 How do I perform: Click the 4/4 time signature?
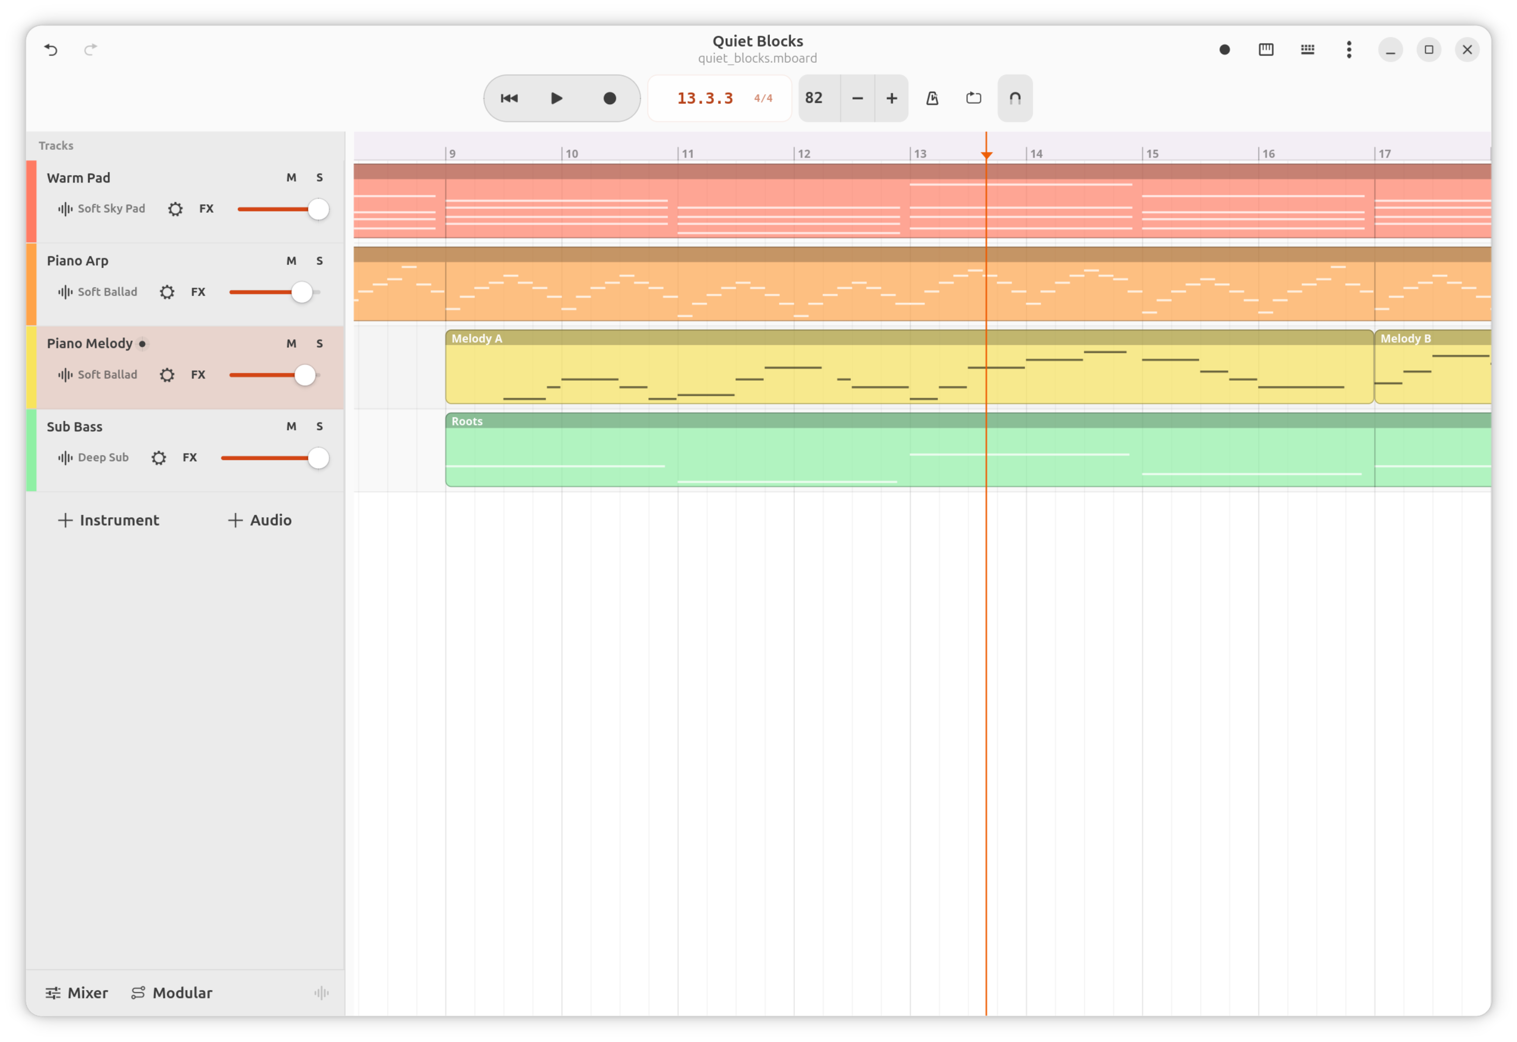[x=763, y=98]
